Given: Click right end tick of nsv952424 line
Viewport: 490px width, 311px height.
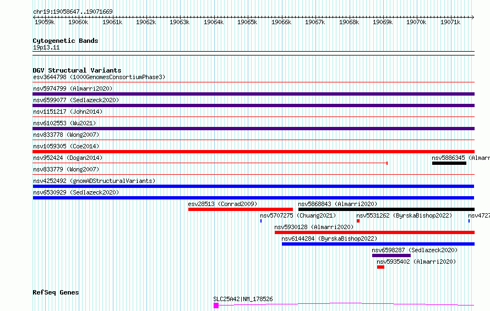Looking at the screenshot, I should pyautogui.click(x=387, y=163).
